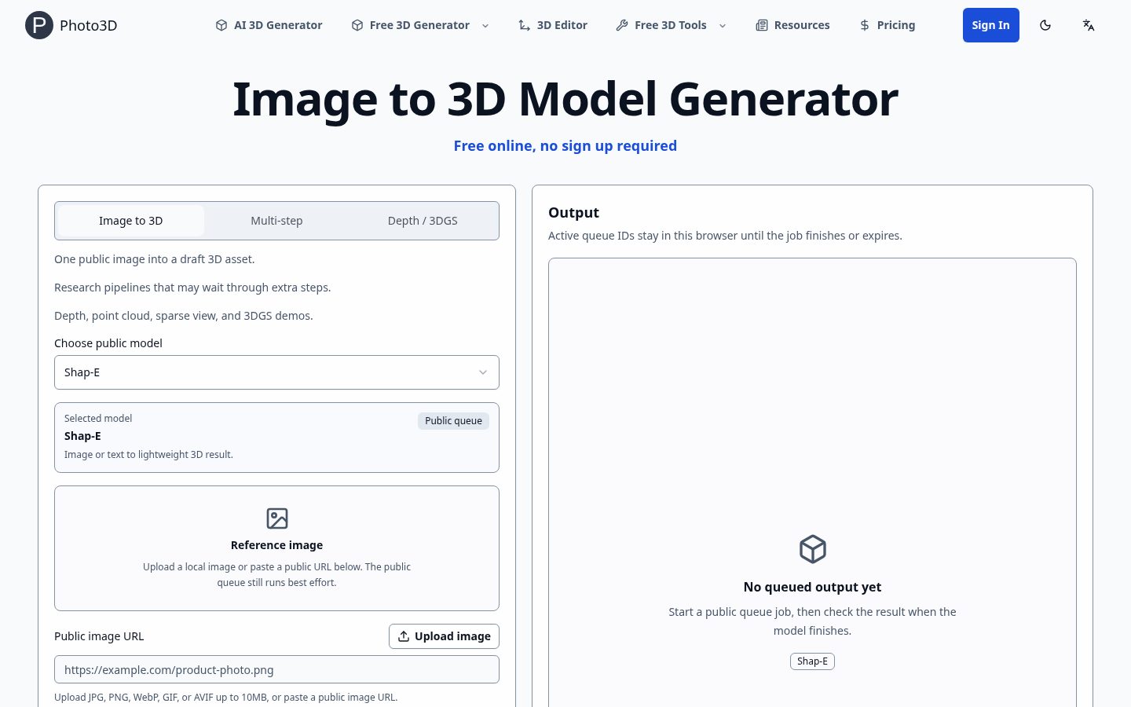1131x707 pixels.
Task: Click the 'No queued output yet' text
Action: coord(812,587)
